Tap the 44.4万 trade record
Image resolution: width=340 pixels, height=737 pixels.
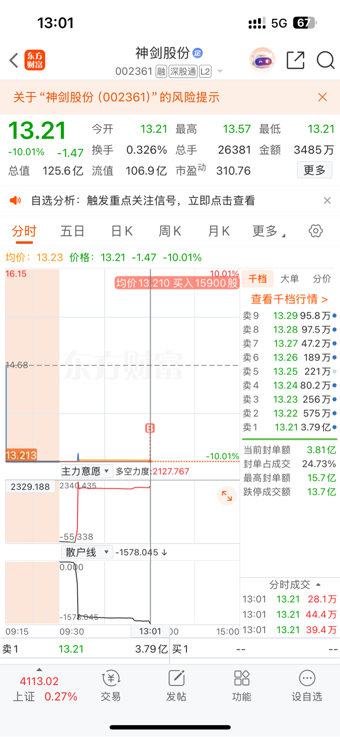coord(290,615)
